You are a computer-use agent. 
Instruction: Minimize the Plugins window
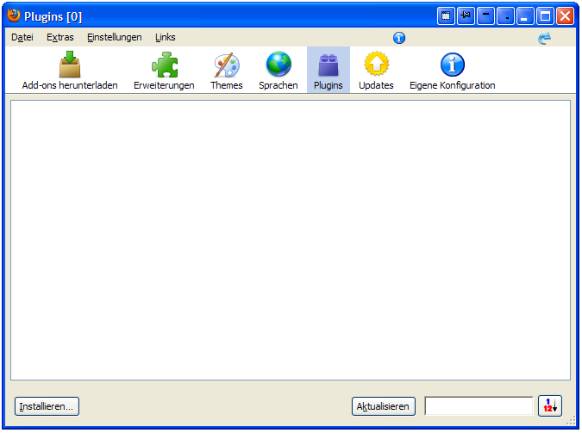[525, 16]
